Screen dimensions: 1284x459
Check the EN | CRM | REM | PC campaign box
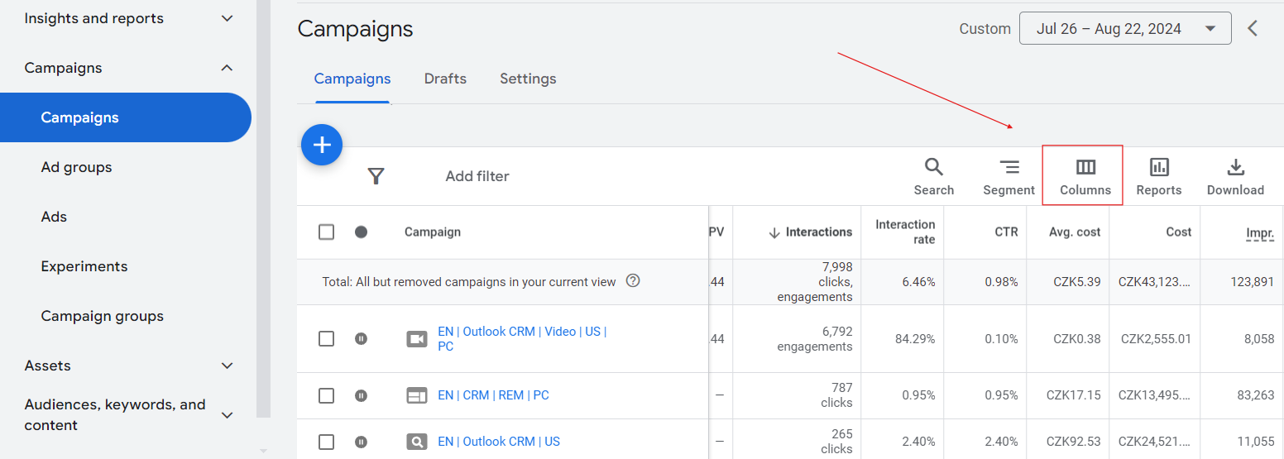tap(326, 395)
